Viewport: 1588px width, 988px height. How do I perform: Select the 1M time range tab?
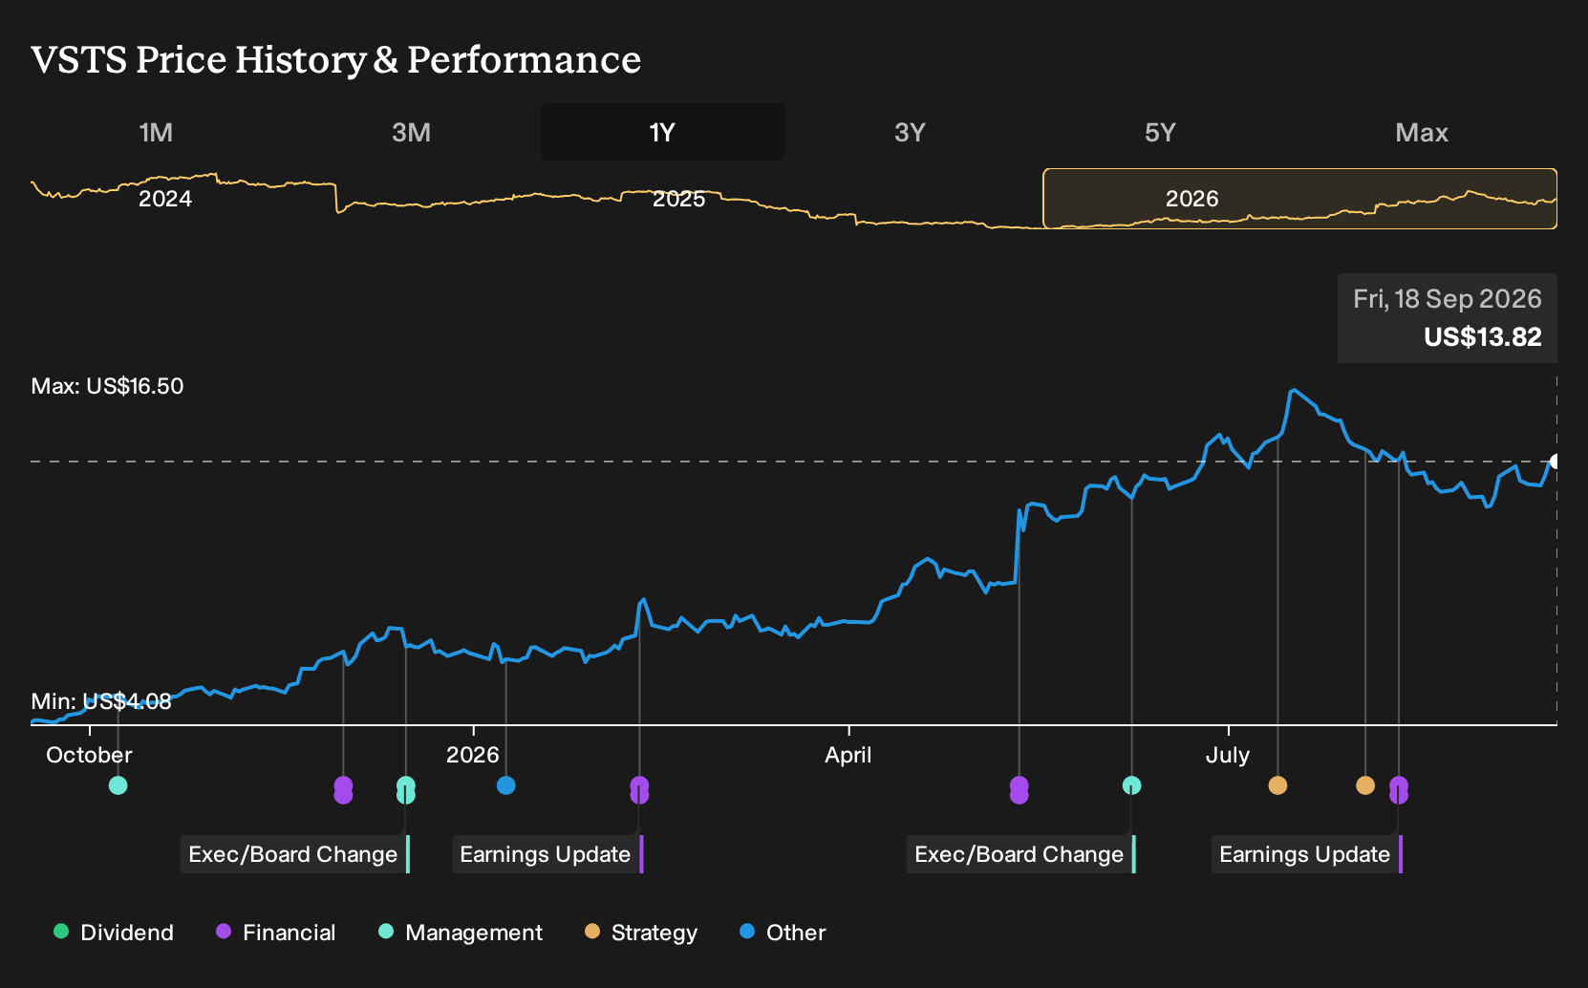(x=156, y=132)
